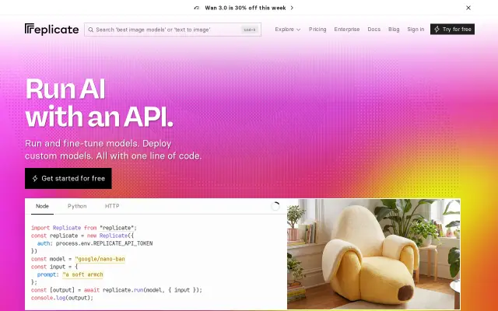Open the Enterprise page
This screenshot has width=498, height=311.
[x=347, y=30]
